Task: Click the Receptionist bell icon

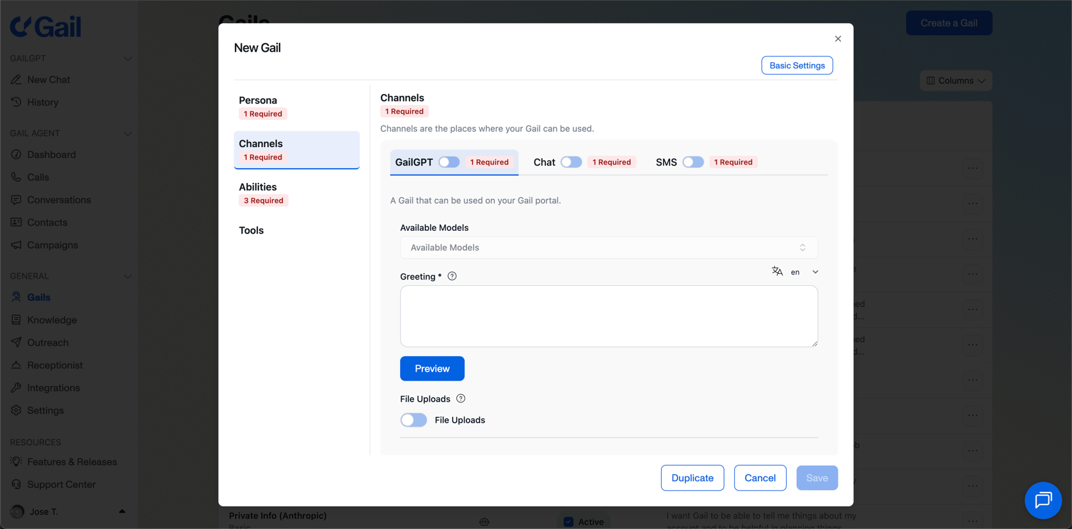Action: click(16, 365)
